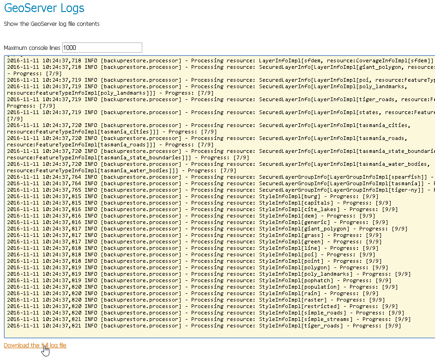Click the Show the GeoServer log file contents text

51,24
